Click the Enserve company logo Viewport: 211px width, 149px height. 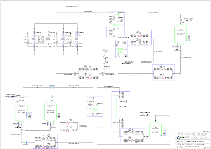(183, 138)
